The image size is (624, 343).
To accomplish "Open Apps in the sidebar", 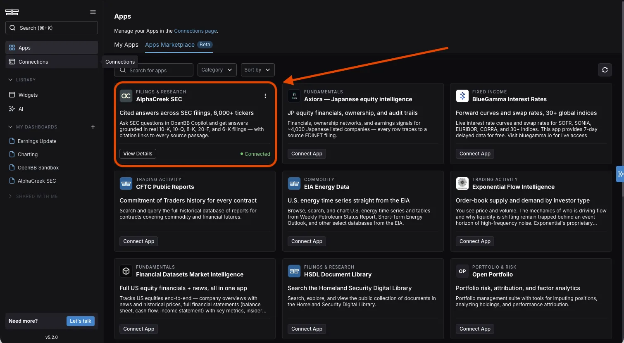I will pos(52,48).
